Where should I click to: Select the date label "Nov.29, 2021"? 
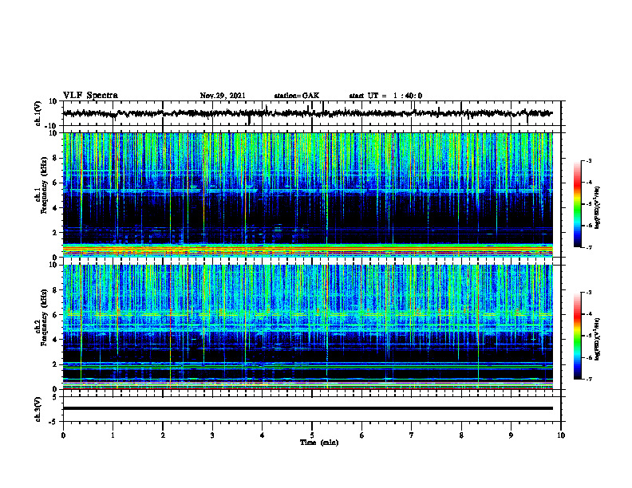[223, 96]
